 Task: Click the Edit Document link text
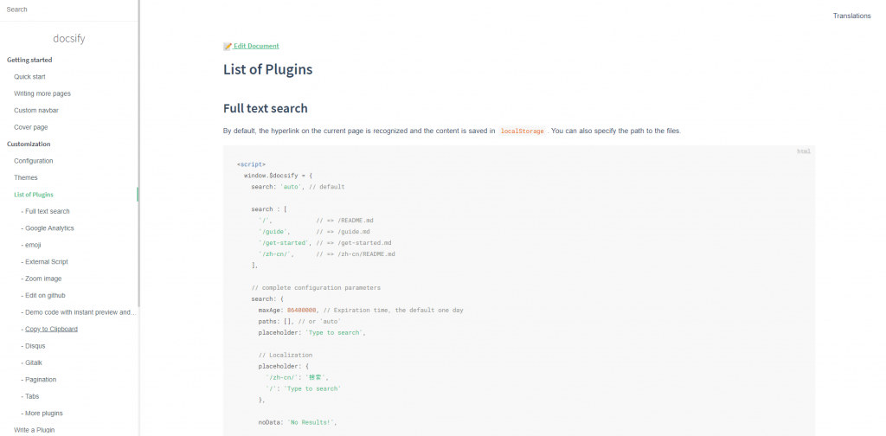[256, 46]
